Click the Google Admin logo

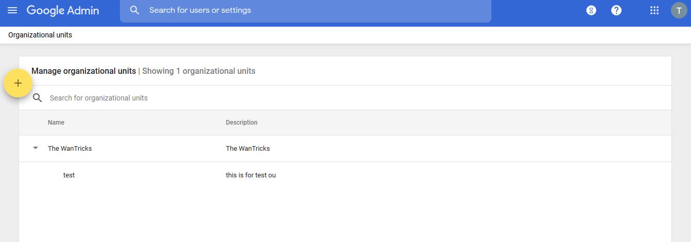(x=63, y=10)
